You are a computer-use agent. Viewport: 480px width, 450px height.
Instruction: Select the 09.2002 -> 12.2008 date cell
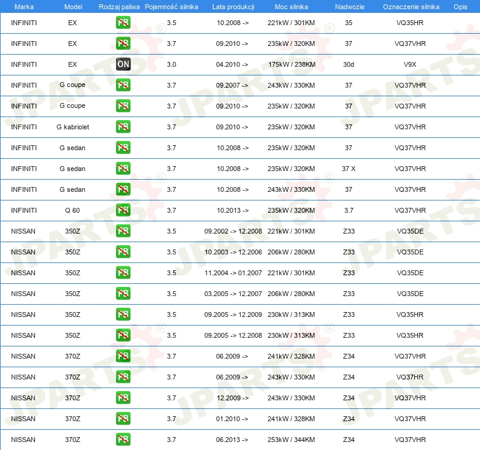pos(233,231)
